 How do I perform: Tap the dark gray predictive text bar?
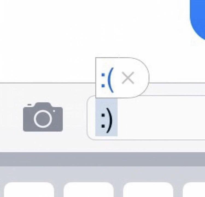point(102,159)
